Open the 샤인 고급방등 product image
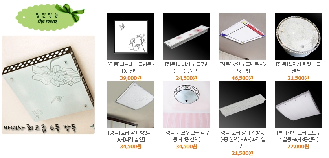The width and height of the screenshot is (329, 158). pos(243,36)
